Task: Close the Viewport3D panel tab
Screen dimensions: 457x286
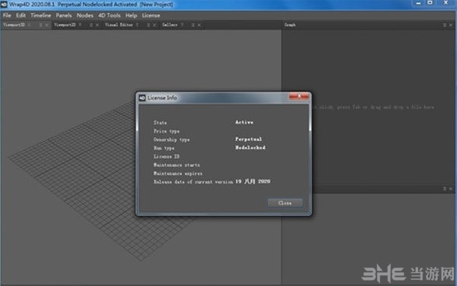Action: [47, 25]
